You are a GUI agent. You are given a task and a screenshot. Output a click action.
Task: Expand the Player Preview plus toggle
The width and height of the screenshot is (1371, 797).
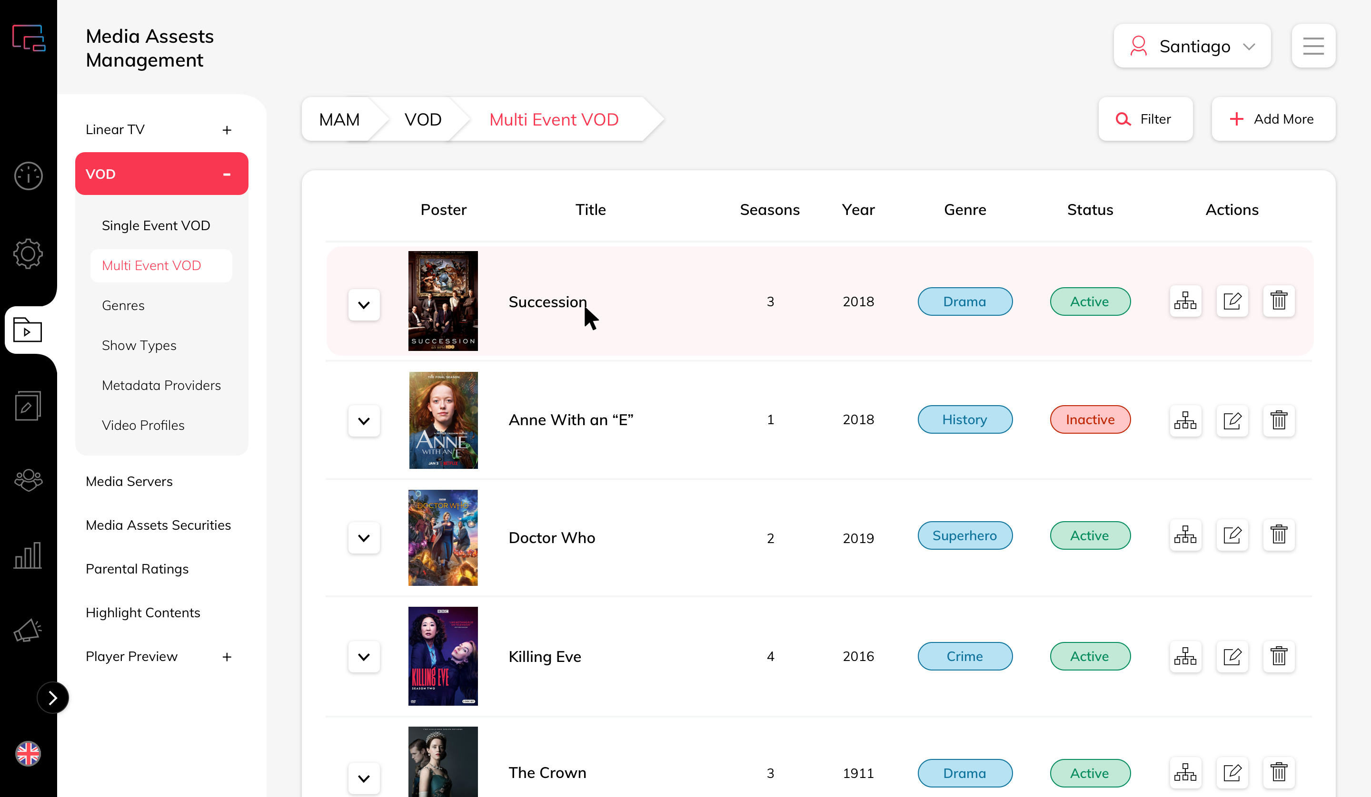pyautogui.click(x=227, y=657)
